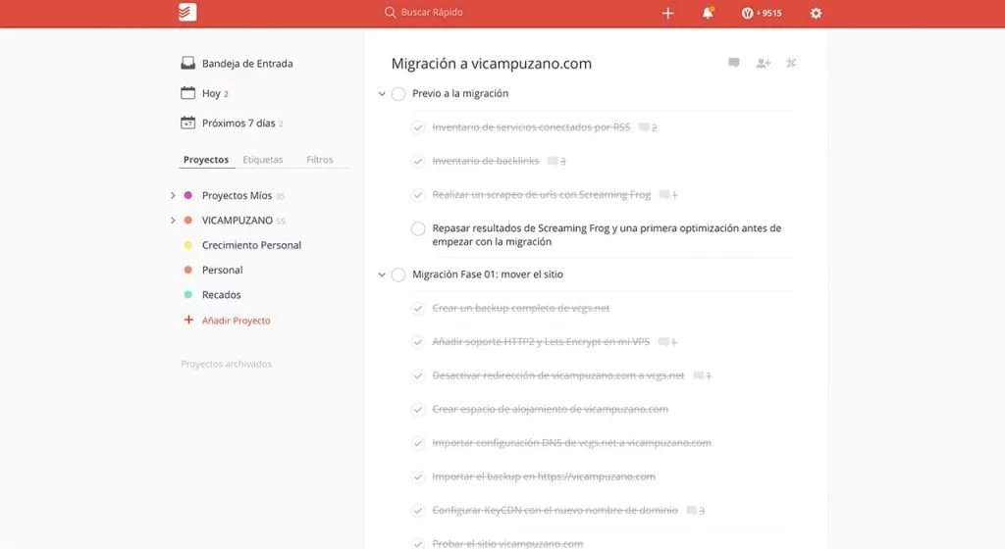Click the Todoist logo icon
The width and height of the screenshot is (1005, 549).
(187, 12)
